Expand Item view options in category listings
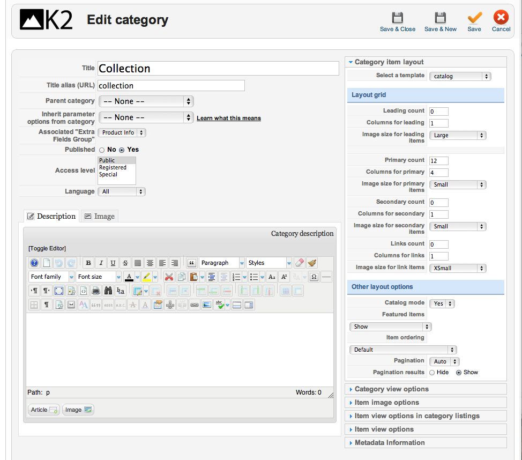The image size is (522, 460). [426, 416]
